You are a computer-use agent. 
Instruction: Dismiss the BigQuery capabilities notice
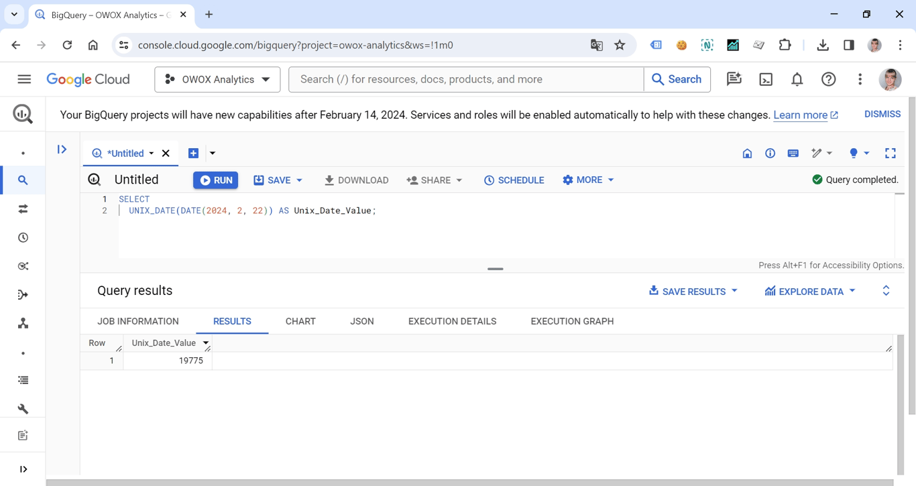[882, 115]
